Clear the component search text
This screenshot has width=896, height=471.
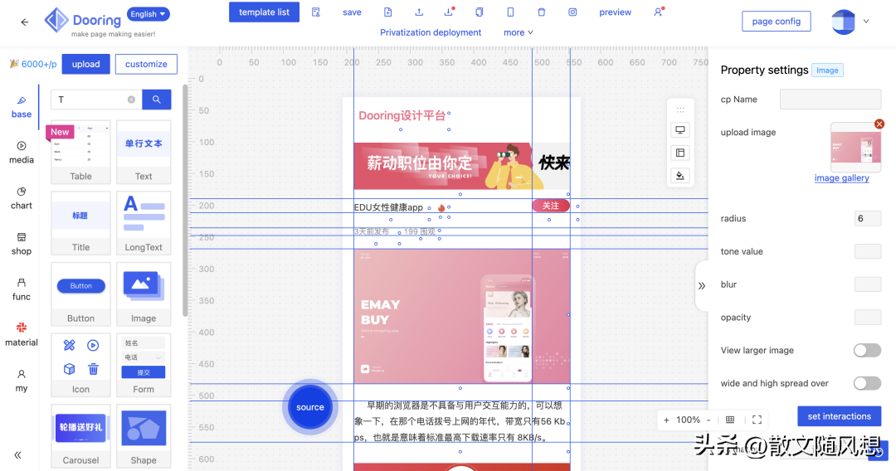(131, 100)
